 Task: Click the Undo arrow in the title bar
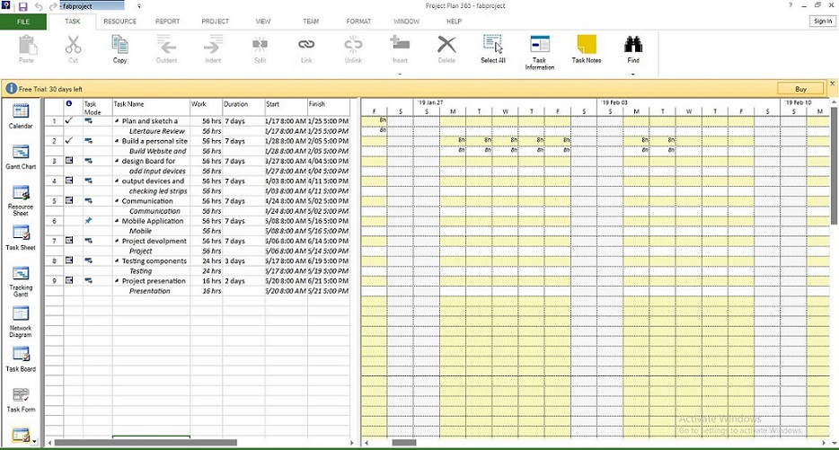click(39, 6)
